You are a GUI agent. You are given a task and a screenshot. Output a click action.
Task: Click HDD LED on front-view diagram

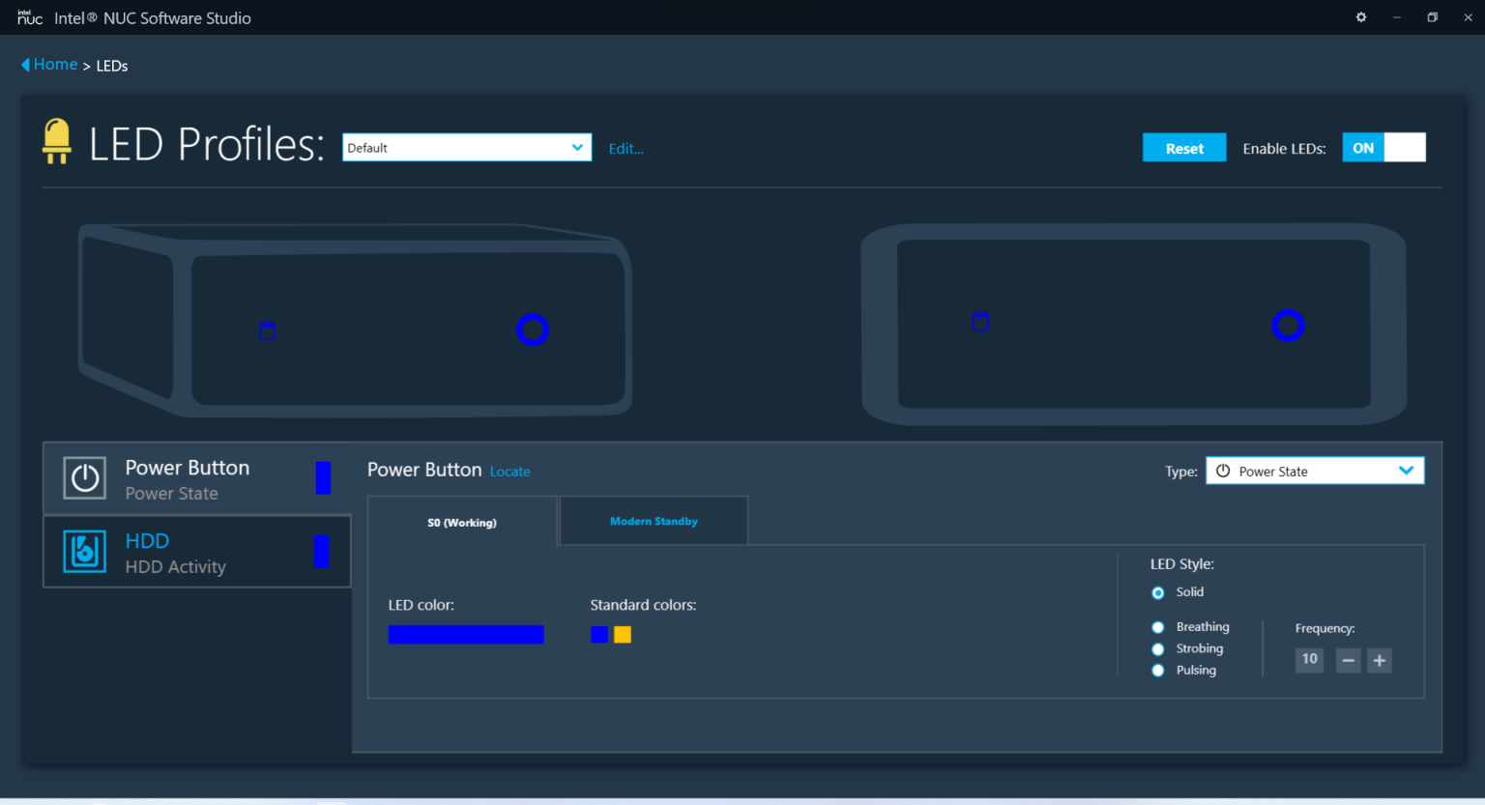[x=980, y=322]
